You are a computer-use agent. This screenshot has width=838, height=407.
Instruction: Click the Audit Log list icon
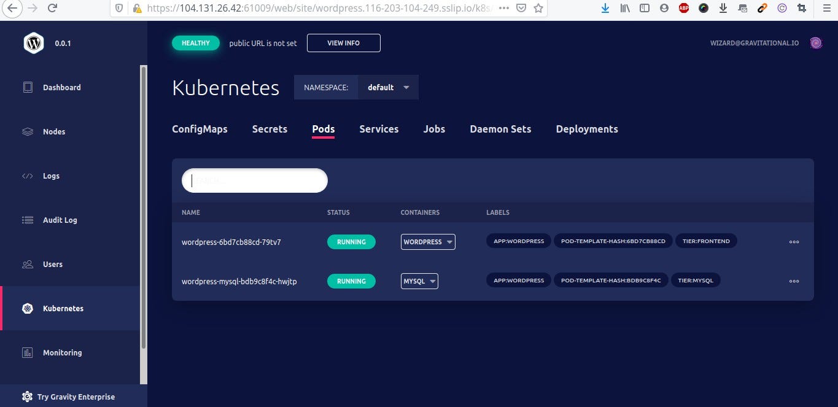[28, 220]
